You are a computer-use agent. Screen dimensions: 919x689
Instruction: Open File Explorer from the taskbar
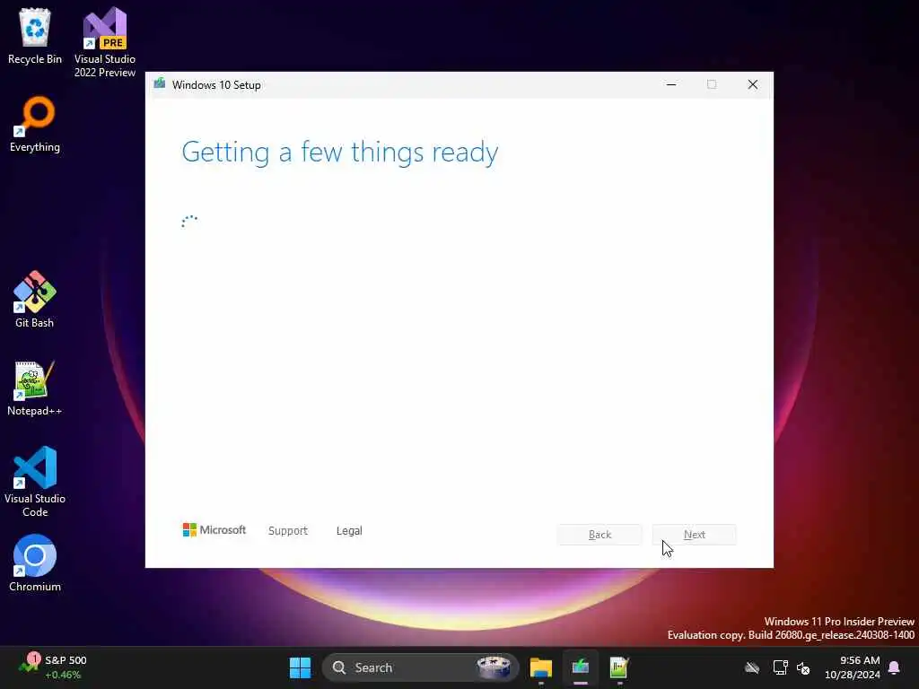tap(541, 667)
